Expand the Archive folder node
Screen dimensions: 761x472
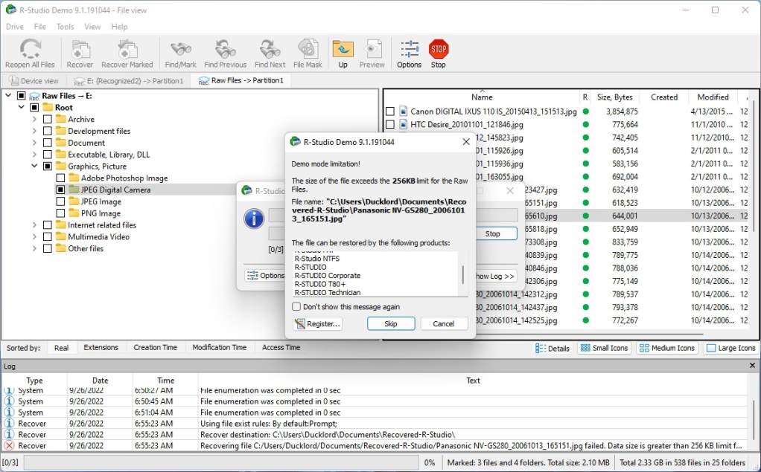click(34, 119)
